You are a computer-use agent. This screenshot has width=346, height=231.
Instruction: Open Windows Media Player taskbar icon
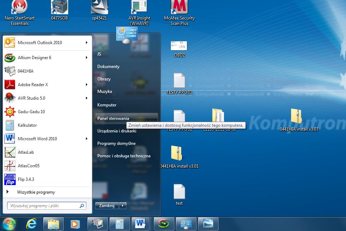[75, 224]
